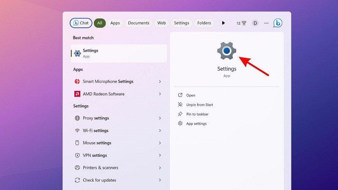Click the large Settings gear icon
Viewport: 338px width, 190px height.
227,51
